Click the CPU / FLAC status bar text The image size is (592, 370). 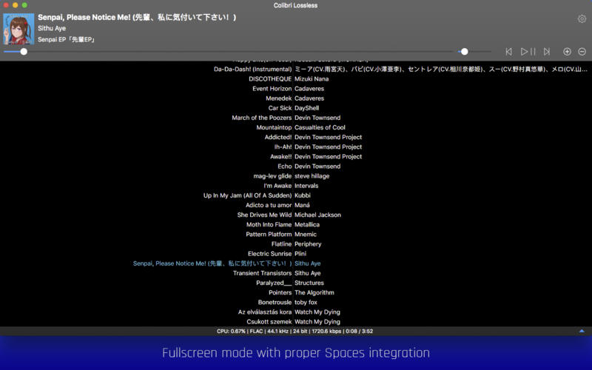point(295,331)
